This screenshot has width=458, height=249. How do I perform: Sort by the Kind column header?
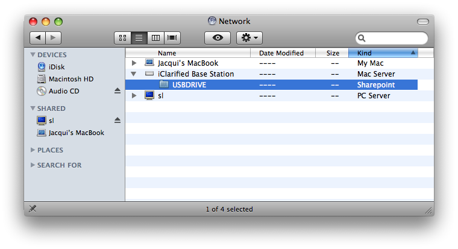(x=382, y=53)
